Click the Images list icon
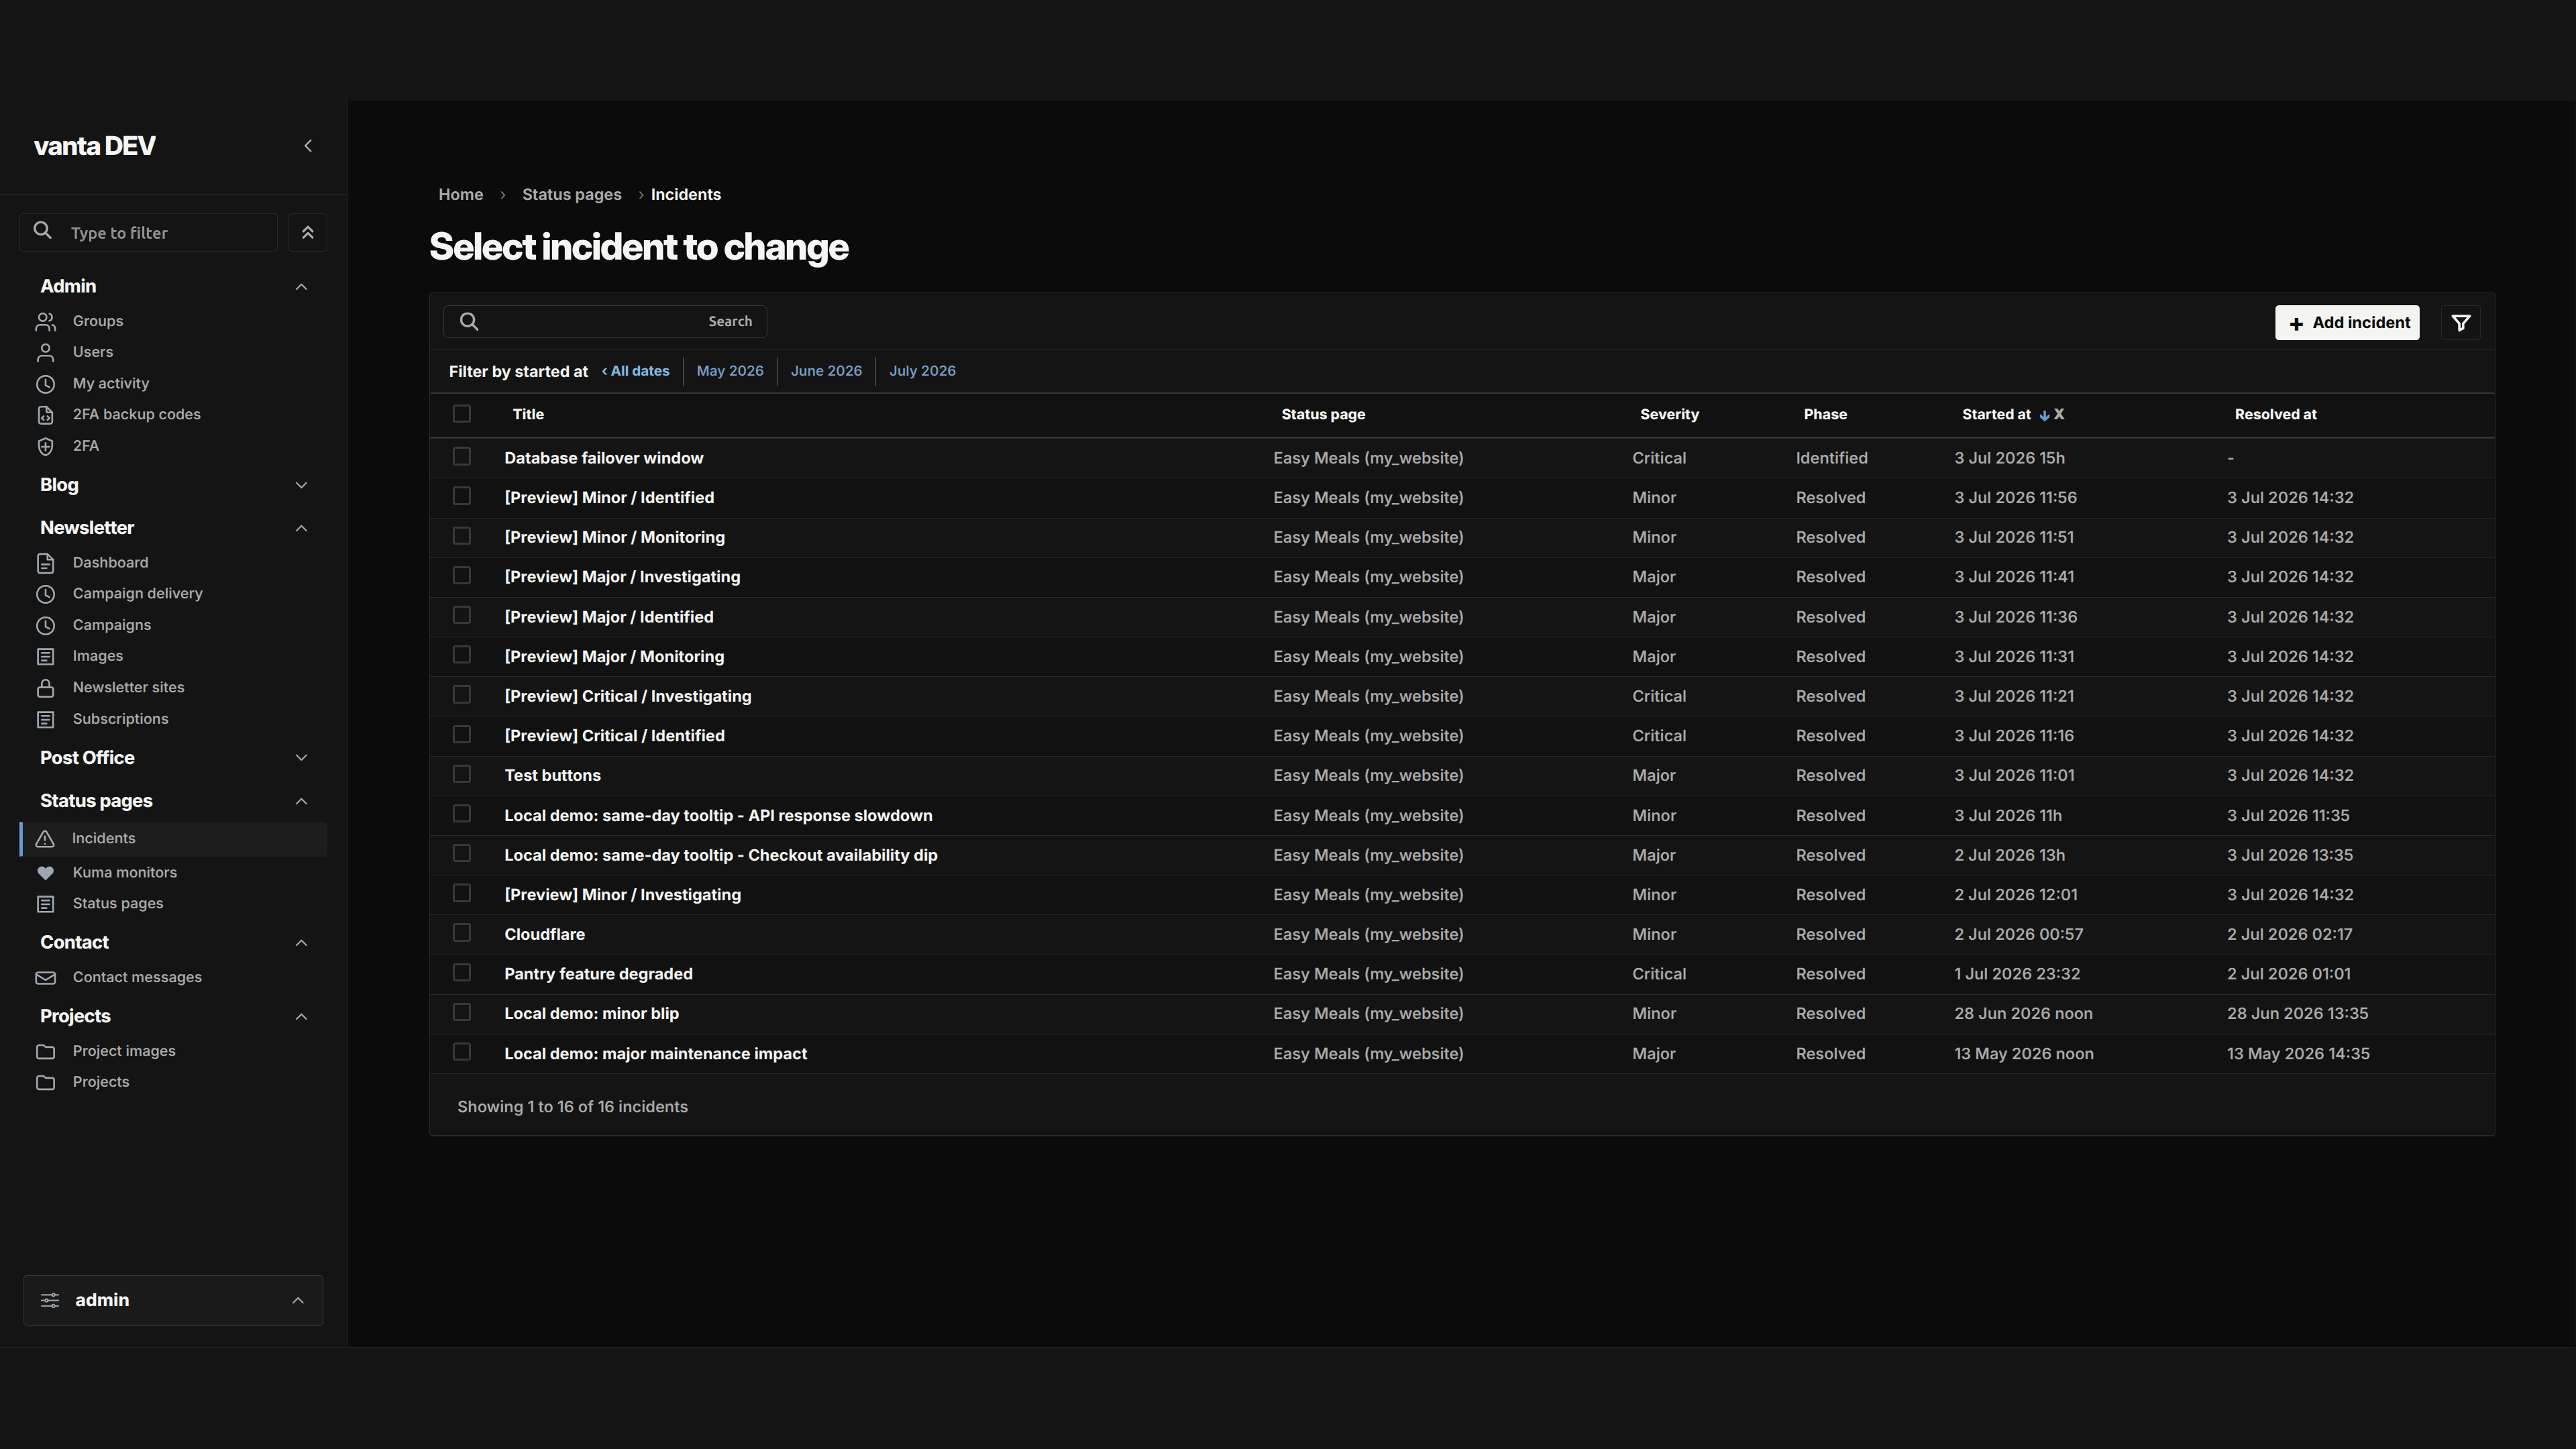 tap(46, 656)
